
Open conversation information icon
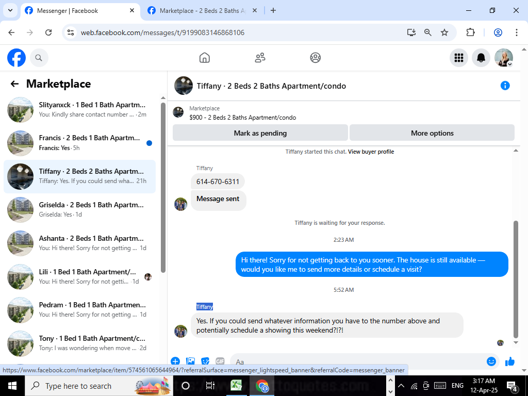coord(505,86)
